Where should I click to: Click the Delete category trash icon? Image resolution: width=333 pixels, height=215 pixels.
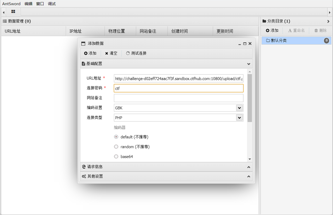(x=316, y=30)
